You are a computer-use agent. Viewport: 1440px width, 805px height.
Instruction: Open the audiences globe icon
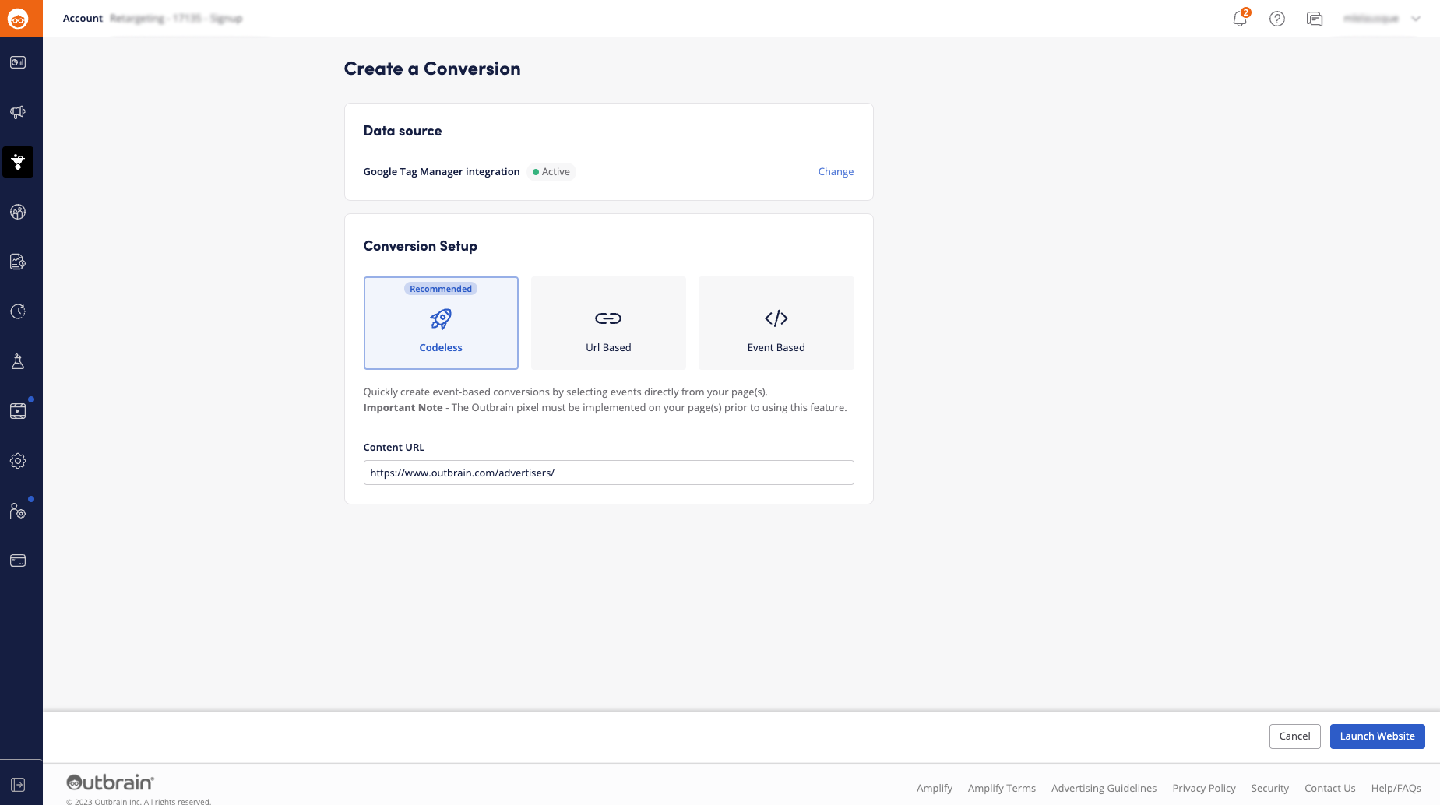pyautogui.click(x=17, y=212)
